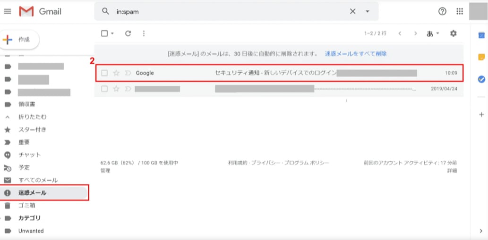Screen dimensions: 488x240
Task: Star the Google security alert email
Action: (x=116, y=73)
